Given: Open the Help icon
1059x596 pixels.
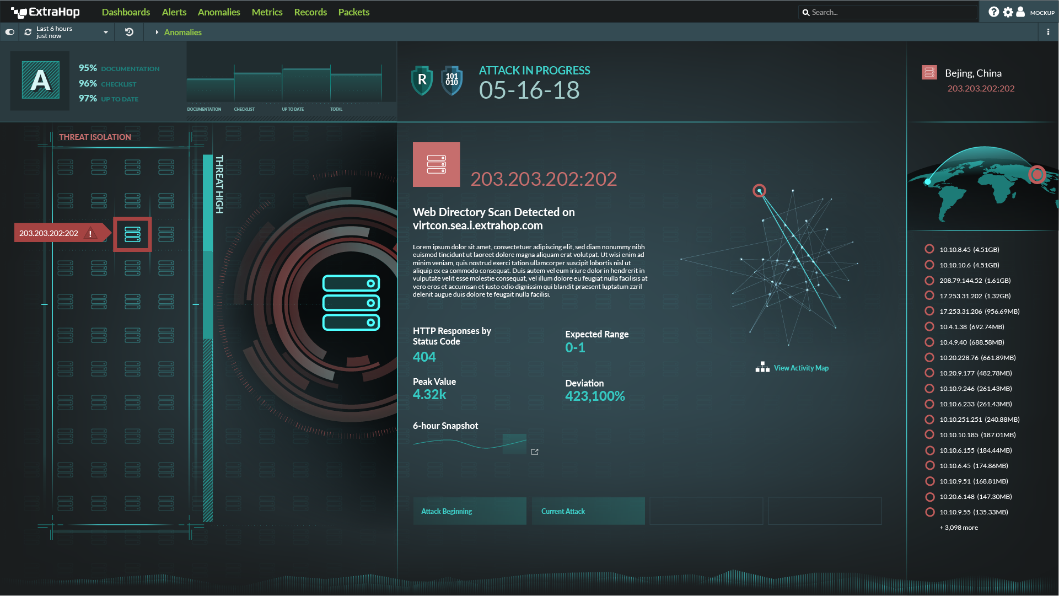Looking at the screenshot, I should (x=993, y=12).
